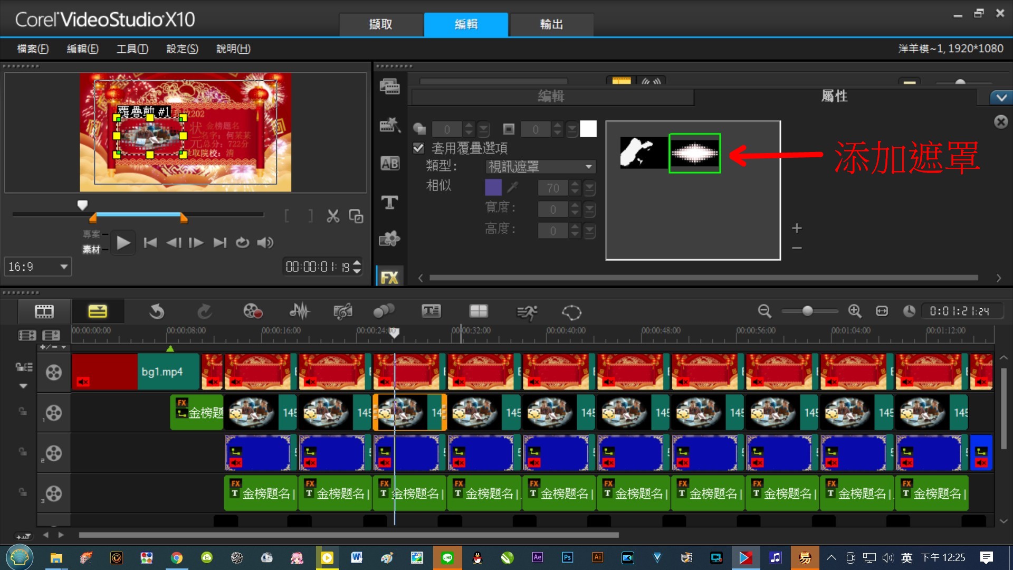
Task: Add a new mask with plus
Action: click(797, 228)
